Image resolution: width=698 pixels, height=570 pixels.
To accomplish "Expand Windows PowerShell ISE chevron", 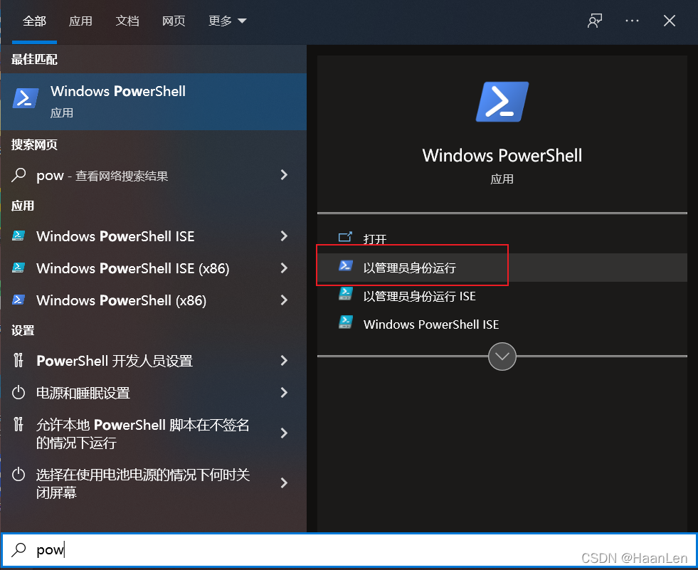I will coord(284,236).
